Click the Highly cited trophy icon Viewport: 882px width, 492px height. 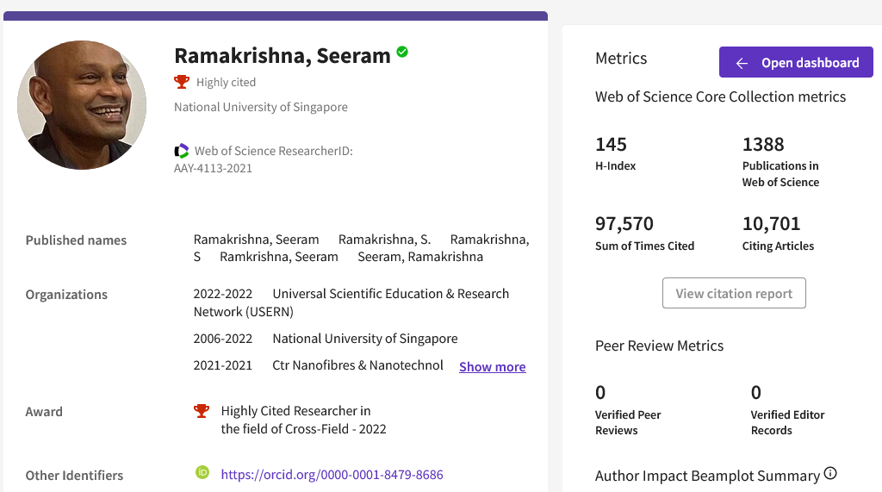(182, 82)
